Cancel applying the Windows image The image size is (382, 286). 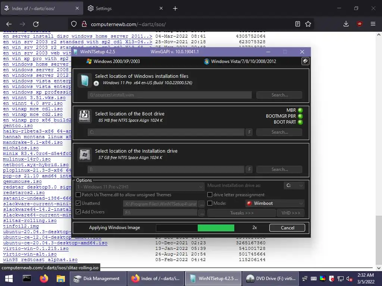click(287, 228)
